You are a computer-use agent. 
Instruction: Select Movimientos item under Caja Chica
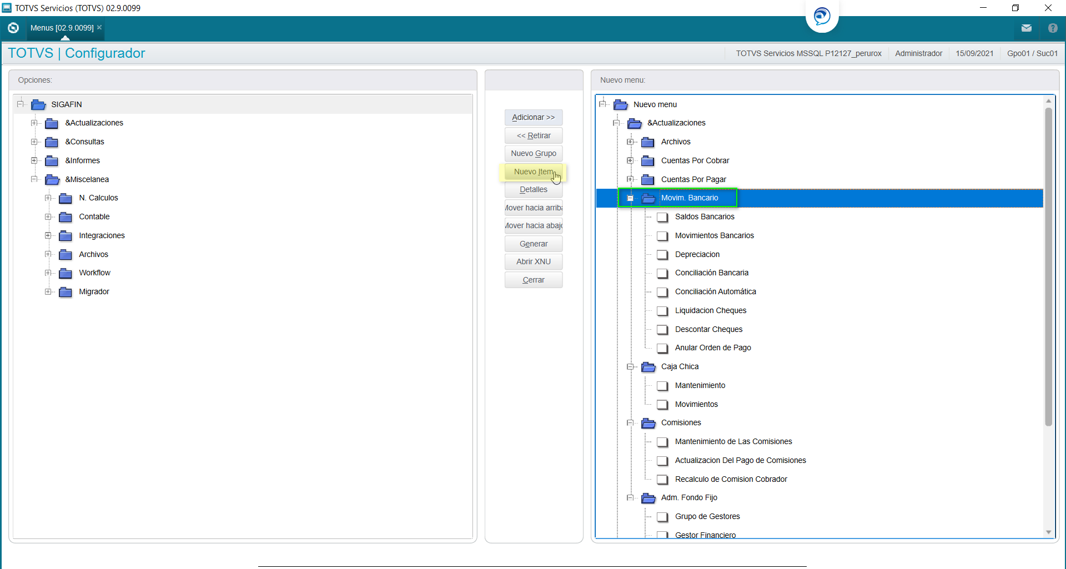click(696, 404)
